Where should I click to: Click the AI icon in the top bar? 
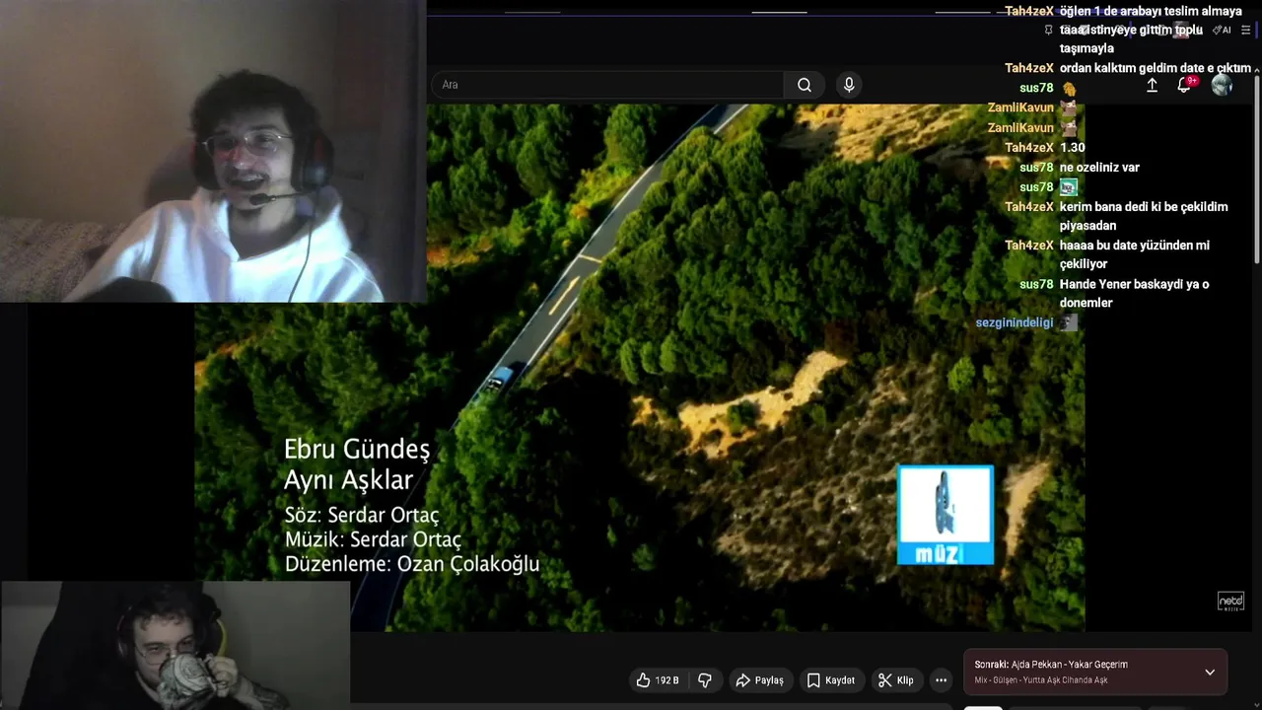[1222, 31]
